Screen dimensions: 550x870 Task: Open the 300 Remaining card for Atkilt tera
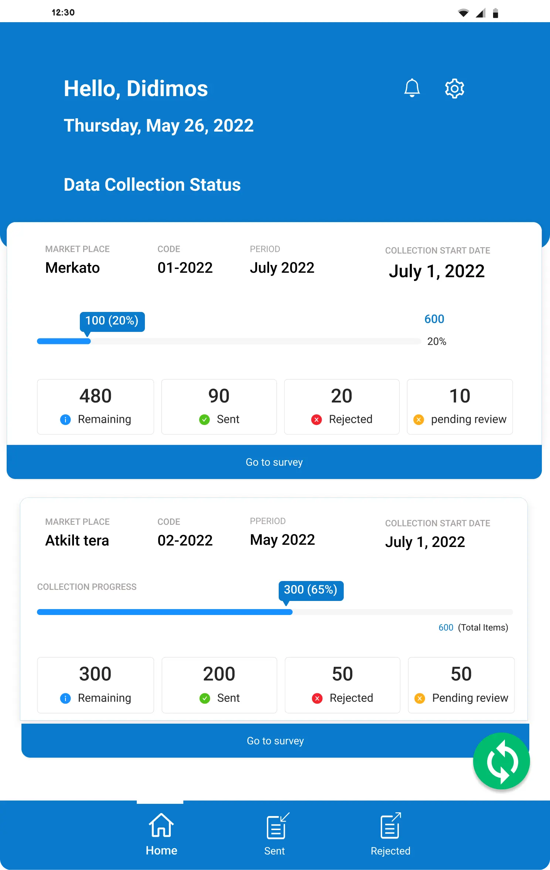(95, 685)
